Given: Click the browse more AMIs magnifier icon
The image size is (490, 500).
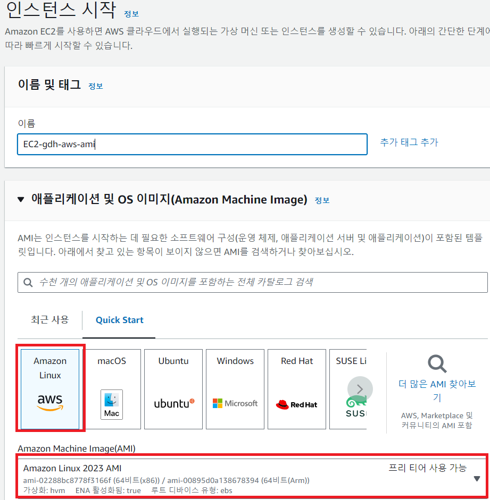Looking at the screenshot, I should tap(437, 363).
